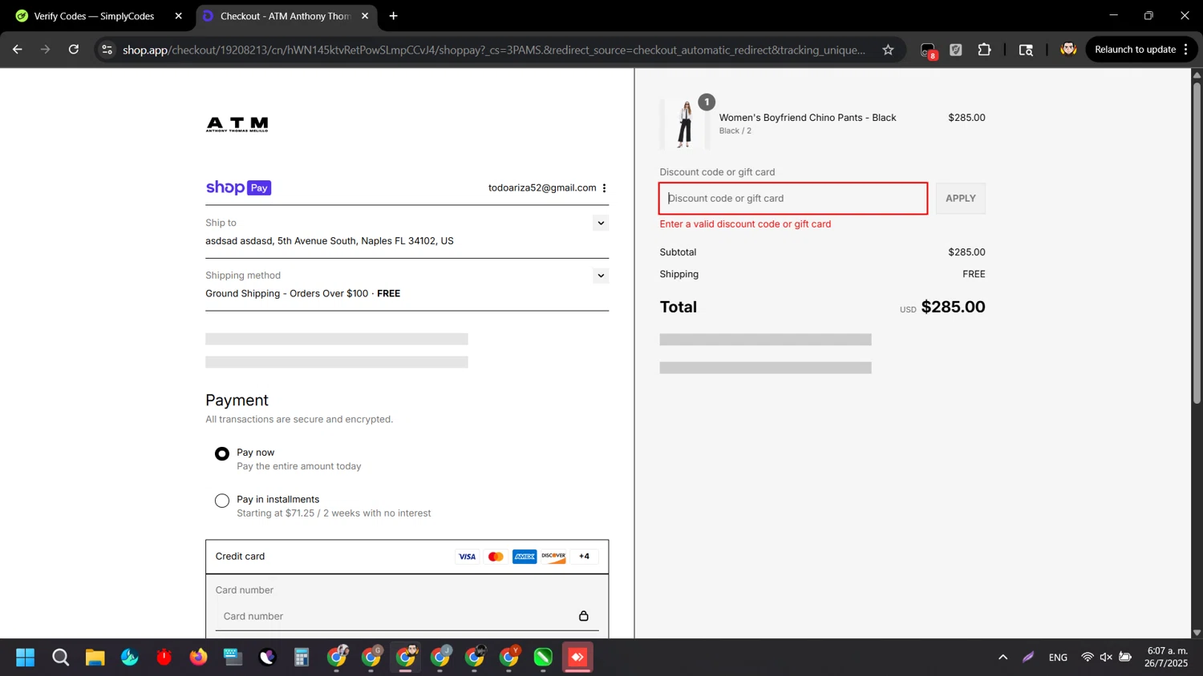This screenshot has height=676, width=1203.
Task: Click the Visa card icon
Action: [467, 557]
